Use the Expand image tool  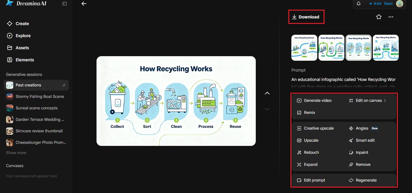click(307, 165)
